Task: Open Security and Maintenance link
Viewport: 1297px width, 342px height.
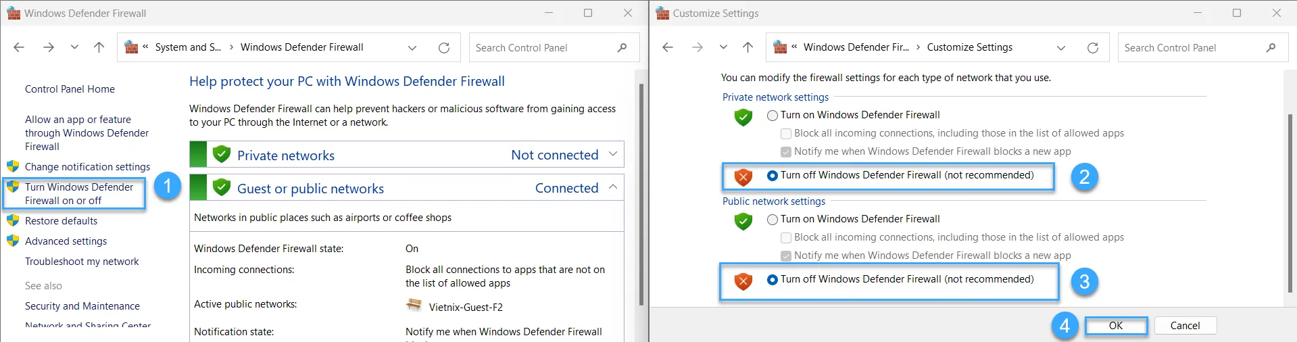Action: (x=82, y=306)
